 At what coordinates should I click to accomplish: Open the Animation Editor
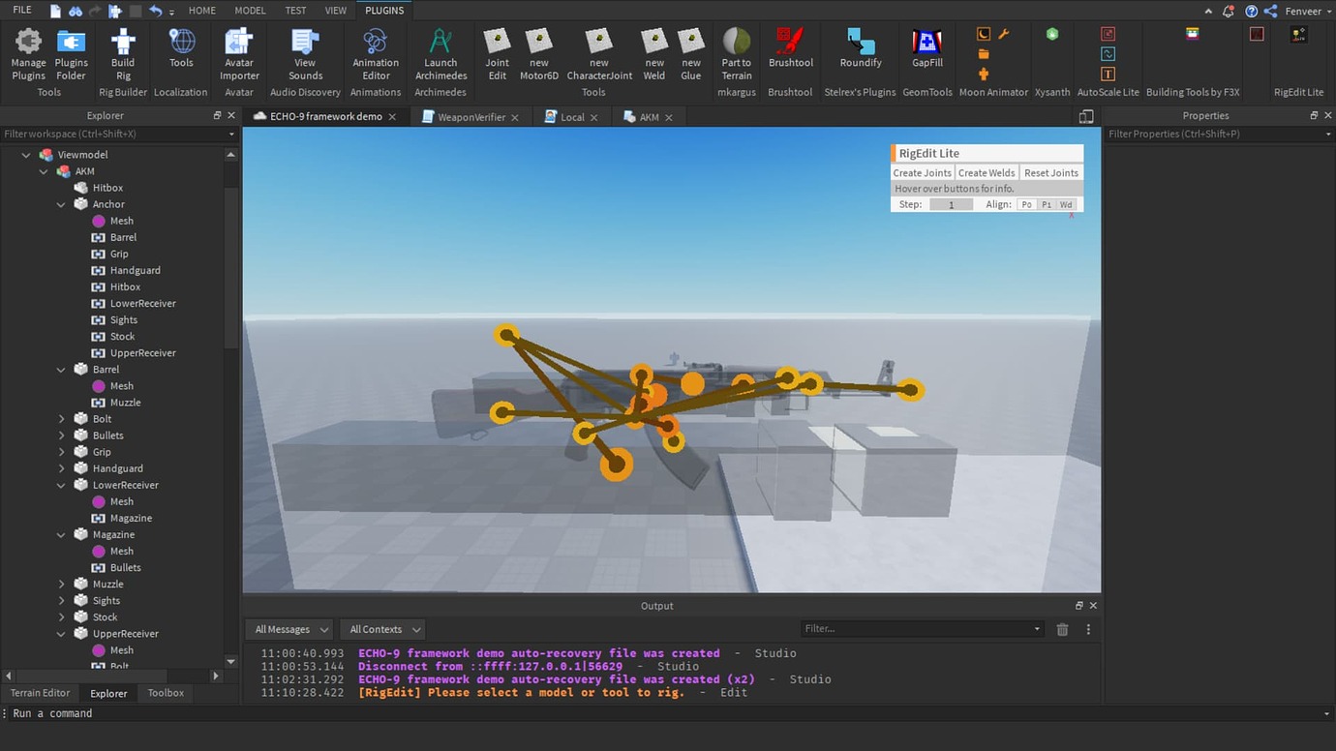click(x=376, y=55)
